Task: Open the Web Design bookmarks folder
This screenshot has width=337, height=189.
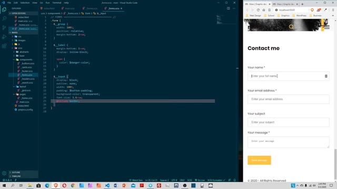Action: [253, 15]
